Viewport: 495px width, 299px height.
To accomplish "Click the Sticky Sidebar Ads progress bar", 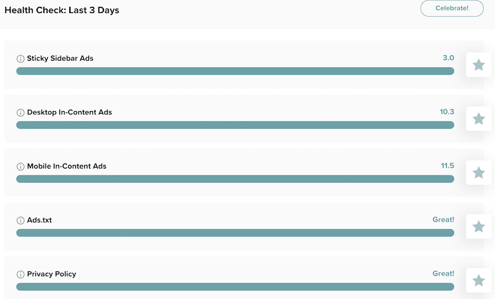I will [x=235, y=71].
